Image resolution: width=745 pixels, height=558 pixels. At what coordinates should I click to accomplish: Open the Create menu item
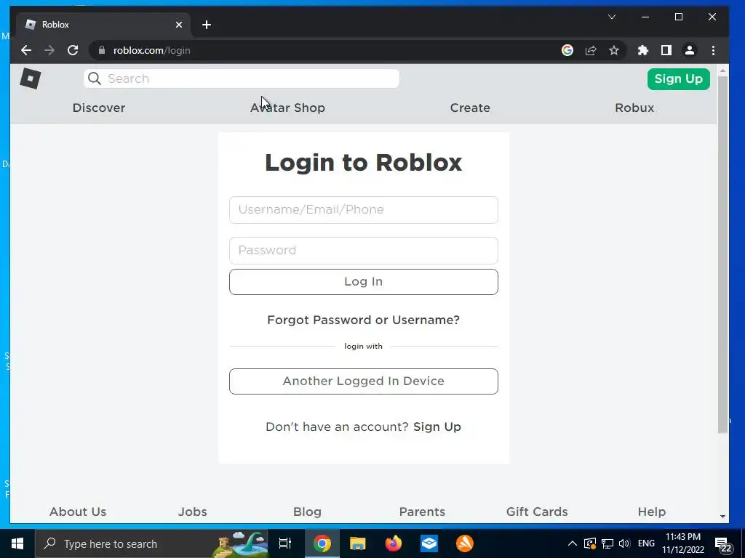(x=470, y=108)
